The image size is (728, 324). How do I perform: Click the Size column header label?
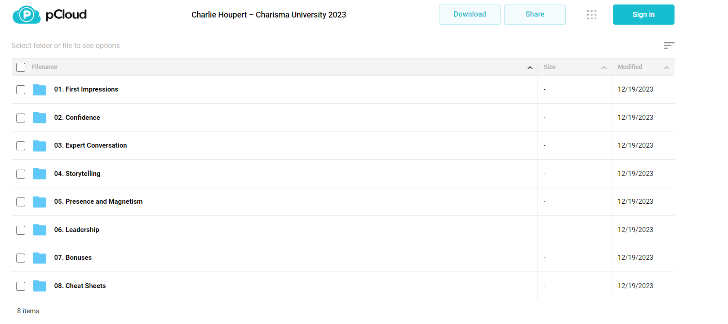point(549,67)
